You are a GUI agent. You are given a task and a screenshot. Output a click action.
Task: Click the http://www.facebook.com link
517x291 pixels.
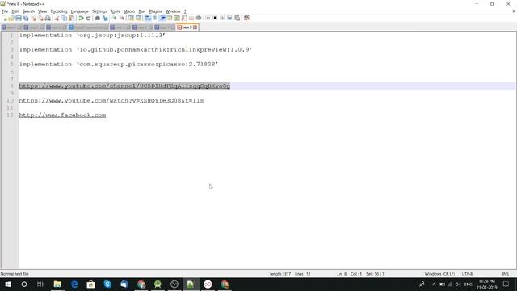[63, 115]
